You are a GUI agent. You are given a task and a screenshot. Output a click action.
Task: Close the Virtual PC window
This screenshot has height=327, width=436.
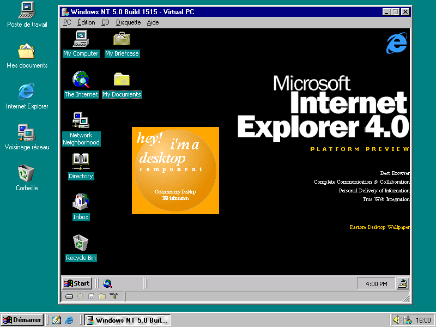pyautogui.click(x=405, y=12)
